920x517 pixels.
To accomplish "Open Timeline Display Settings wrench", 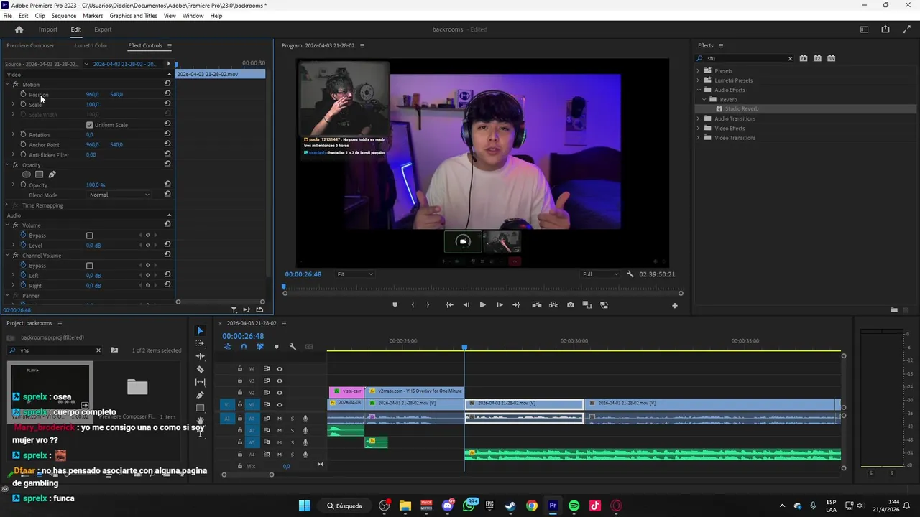I will click(x=293, y=347).
